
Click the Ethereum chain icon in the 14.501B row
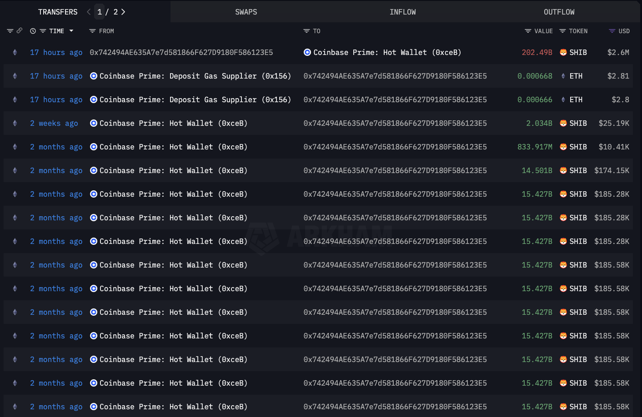pos(15,170)
